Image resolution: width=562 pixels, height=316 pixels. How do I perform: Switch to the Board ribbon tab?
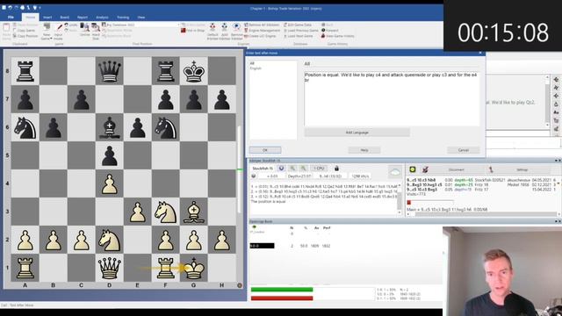coord(64,18)
